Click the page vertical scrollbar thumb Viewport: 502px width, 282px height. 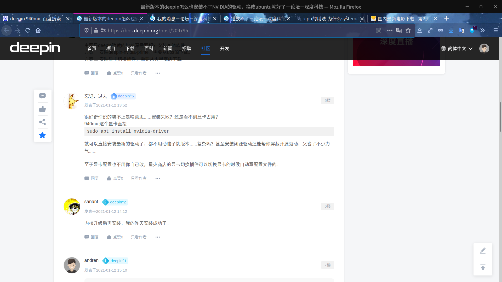pos(500,118)
